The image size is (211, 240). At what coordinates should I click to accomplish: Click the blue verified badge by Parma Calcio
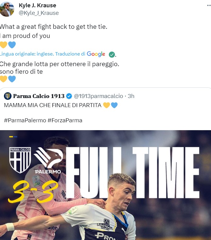point(69,96)
